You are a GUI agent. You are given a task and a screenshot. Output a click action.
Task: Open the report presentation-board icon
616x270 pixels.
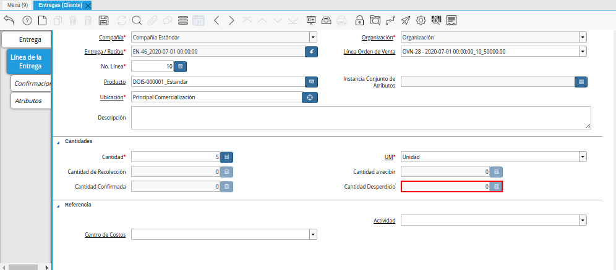pos(311,20)
